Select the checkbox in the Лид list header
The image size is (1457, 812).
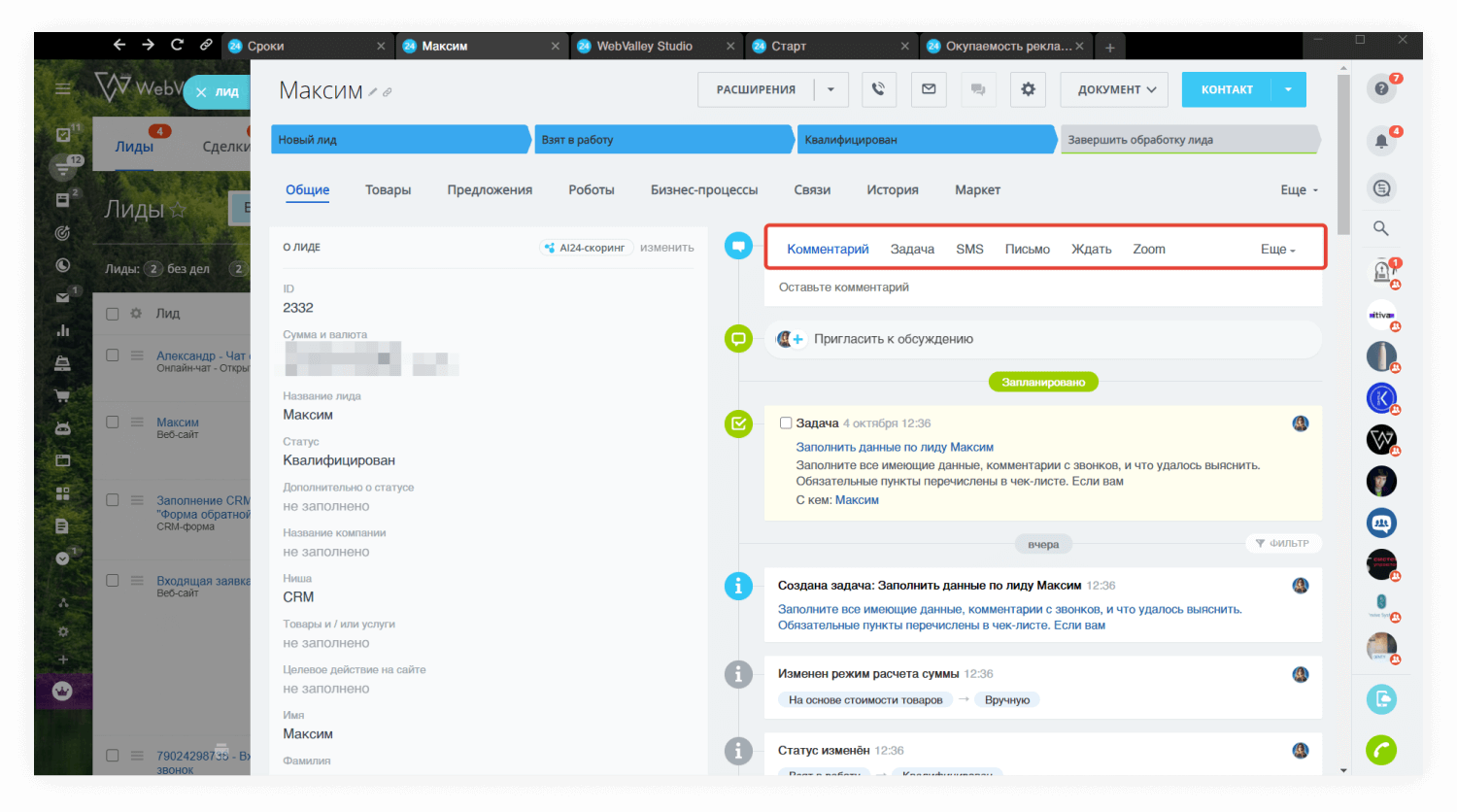pos(111,313)
